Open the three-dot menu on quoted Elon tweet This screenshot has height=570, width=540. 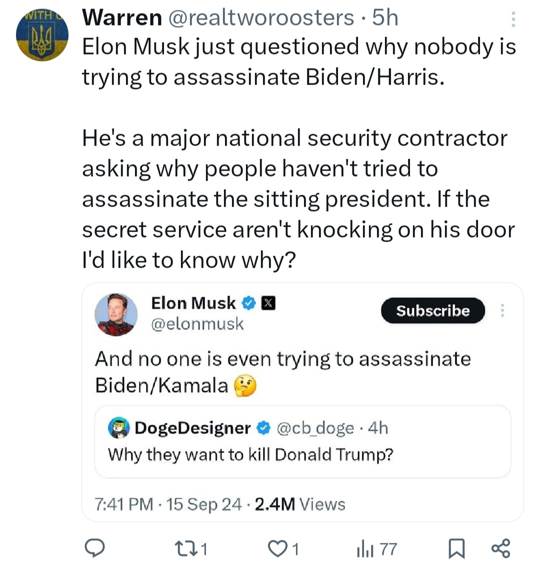pyautogui.click(x=502, y=311)
